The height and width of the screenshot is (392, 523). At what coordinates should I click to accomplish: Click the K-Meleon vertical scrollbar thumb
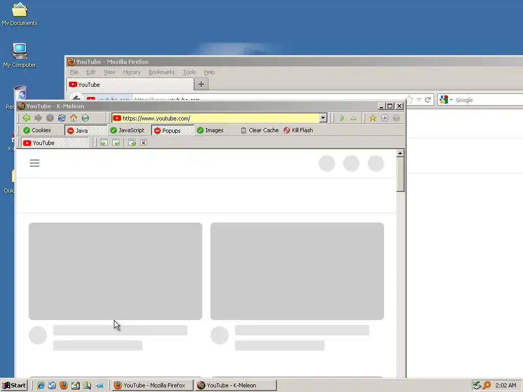click(x=400, y=175)
